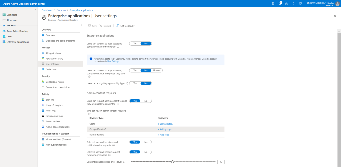Open the '1 user selected' reviewers link
Viewport: 341px width, 167px height.
(165, 124)
